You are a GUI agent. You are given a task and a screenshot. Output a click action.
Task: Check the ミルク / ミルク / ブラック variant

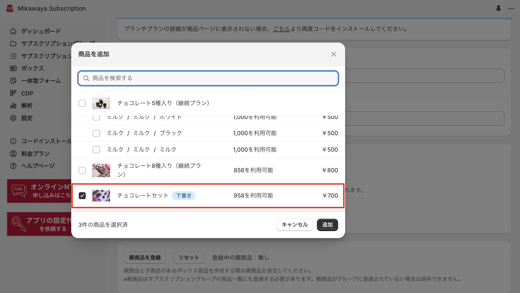[96, 133]
